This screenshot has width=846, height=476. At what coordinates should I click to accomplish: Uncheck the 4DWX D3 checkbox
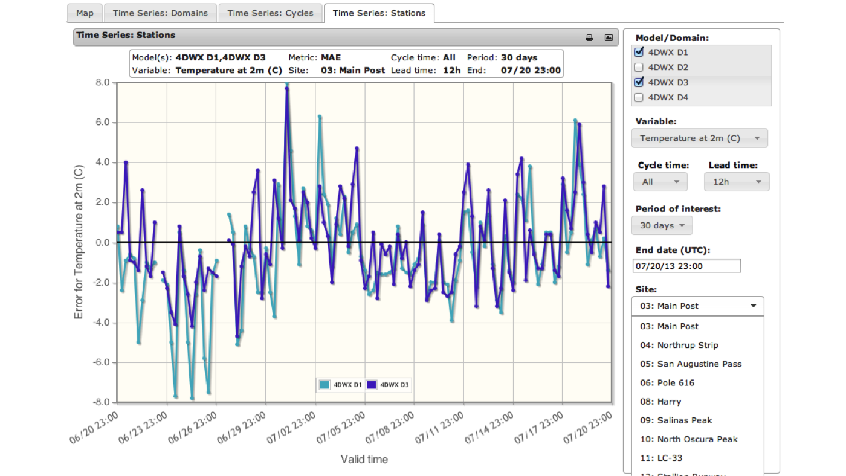click(639, 82)
